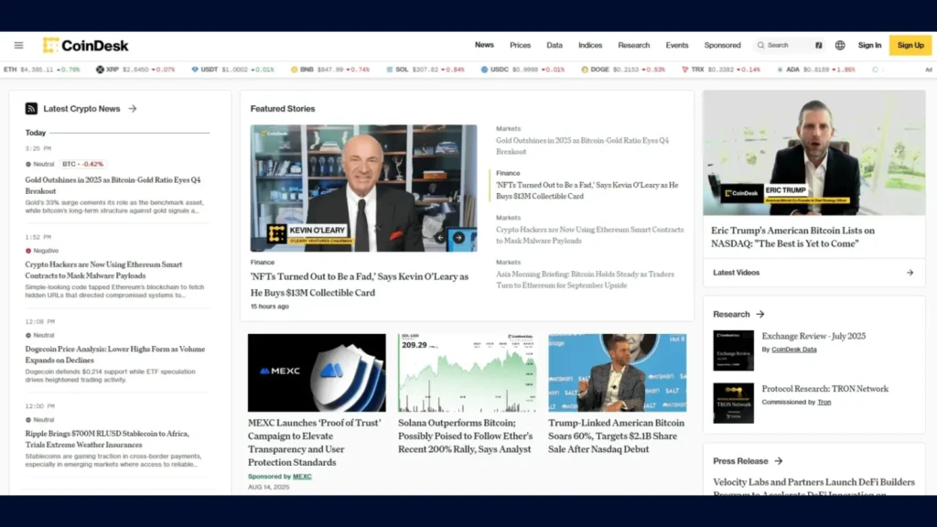Click the arrow next to Press Release
This screenshot has height=527, width=937.
coord(778,461)
